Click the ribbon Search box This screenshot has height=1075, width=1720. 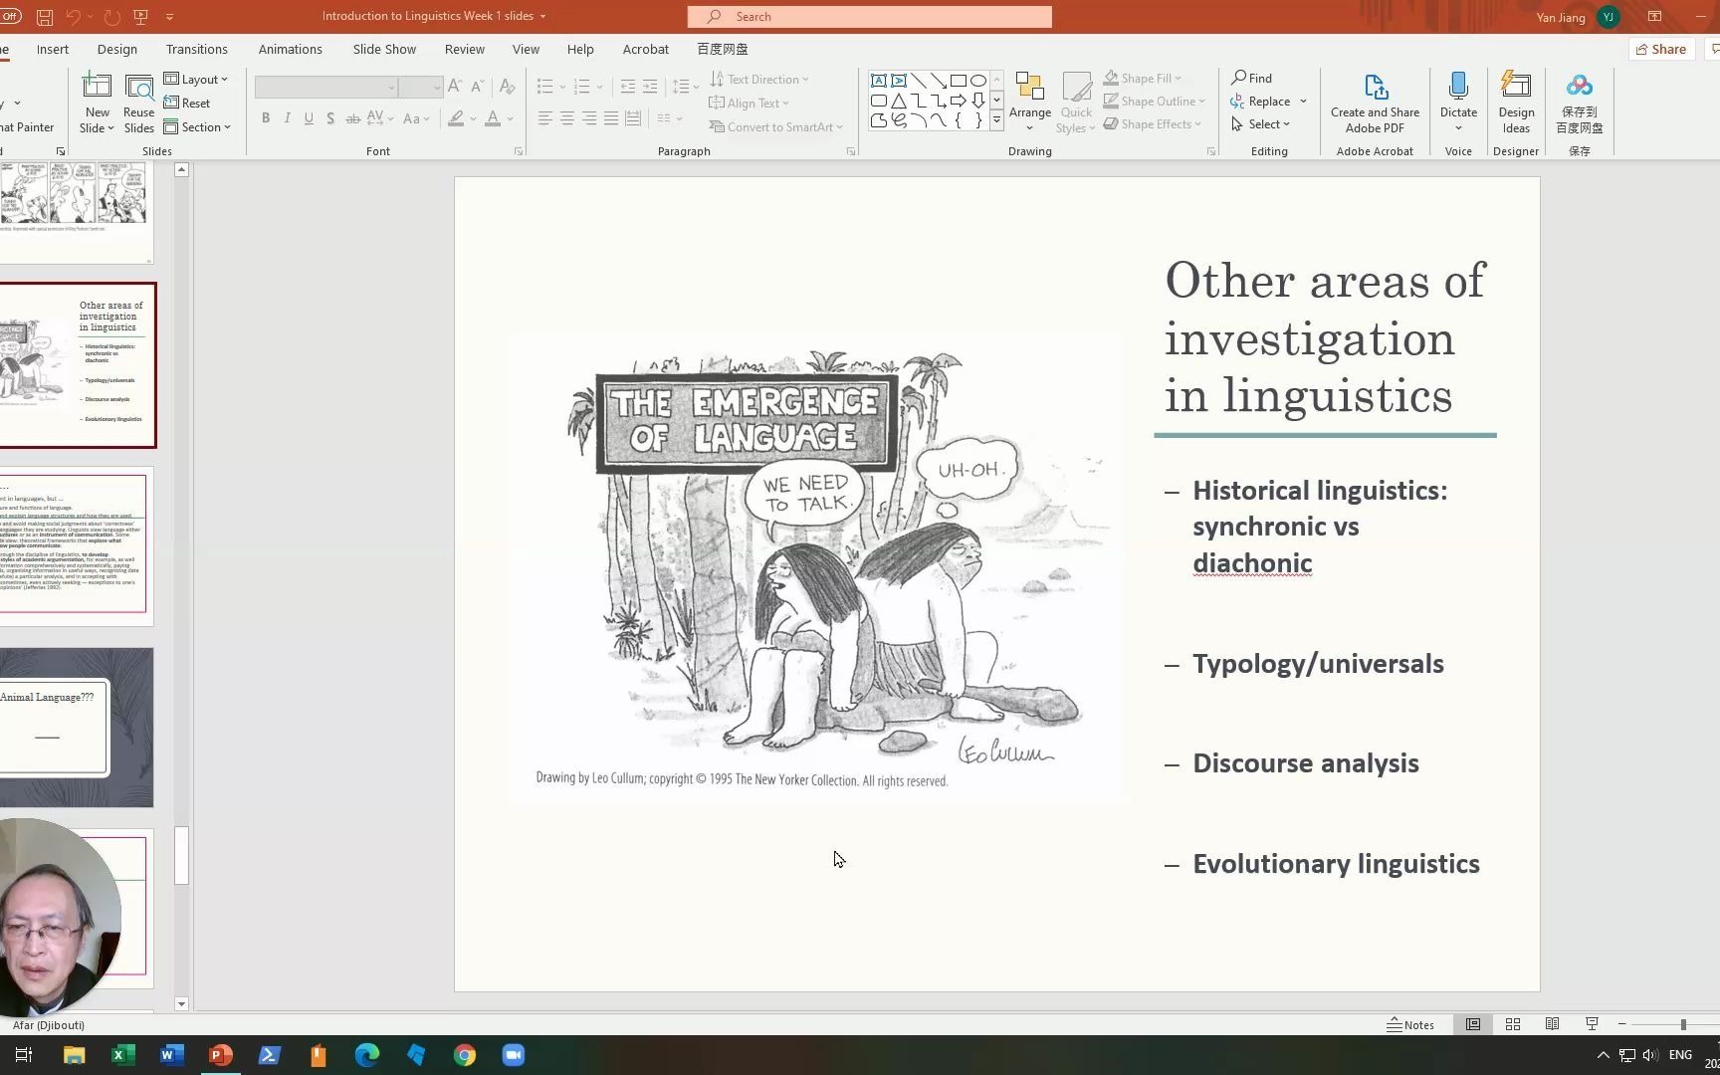pos(869,16)
